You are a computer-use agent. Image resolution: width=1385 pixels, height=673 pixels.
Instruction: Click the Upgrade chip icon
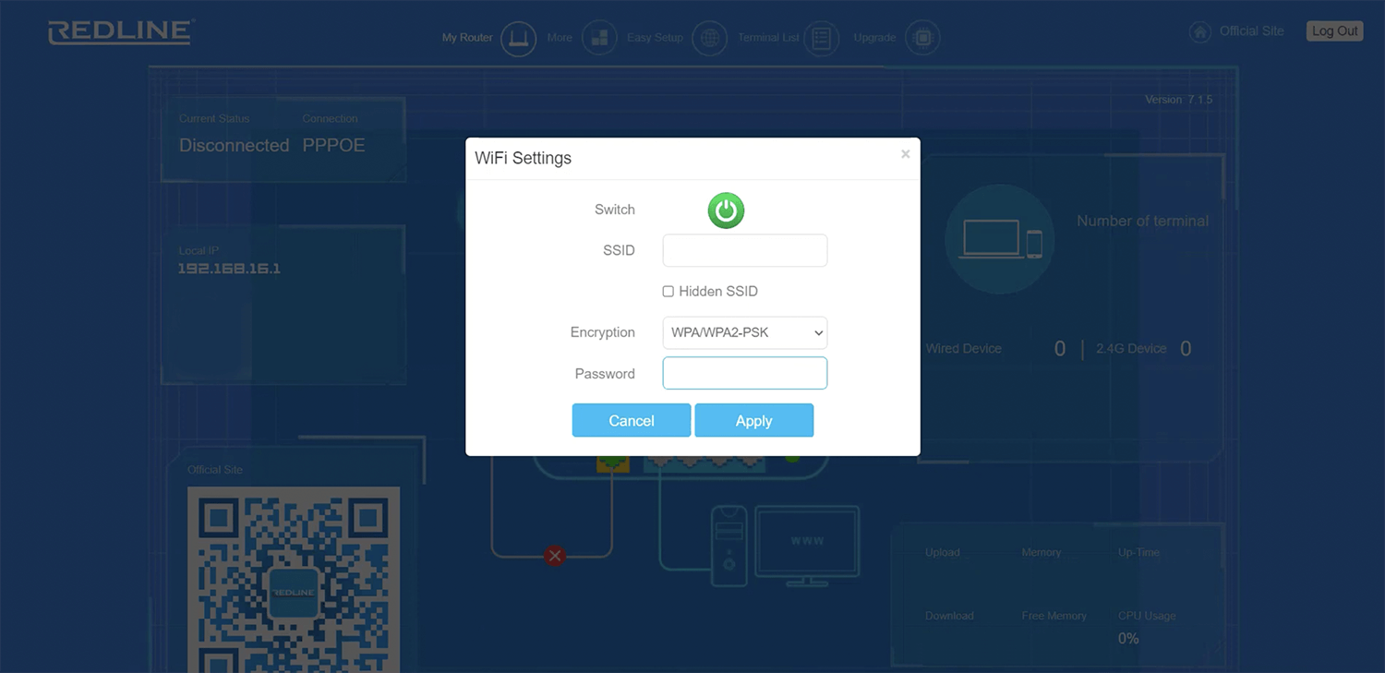[x=921, y=39]
